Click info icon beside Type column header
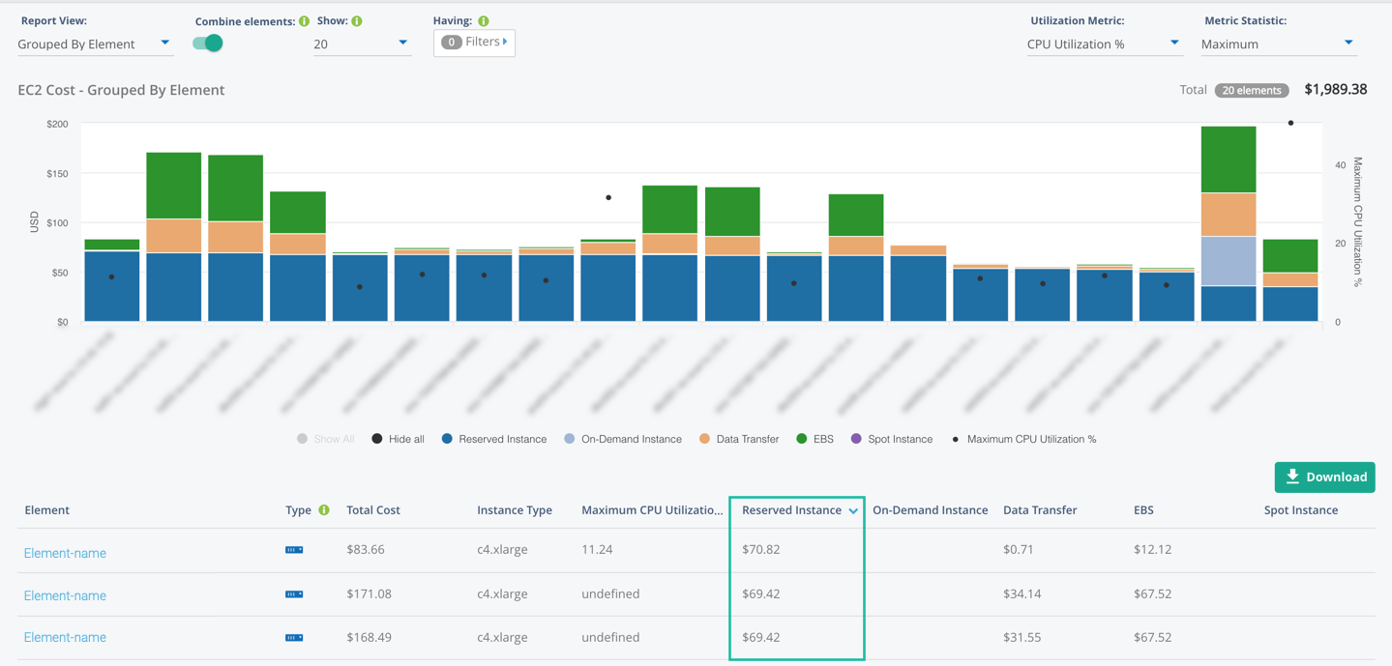This screenshot has height=666, width=1392. pyautogui.click(x=324, y=510)
